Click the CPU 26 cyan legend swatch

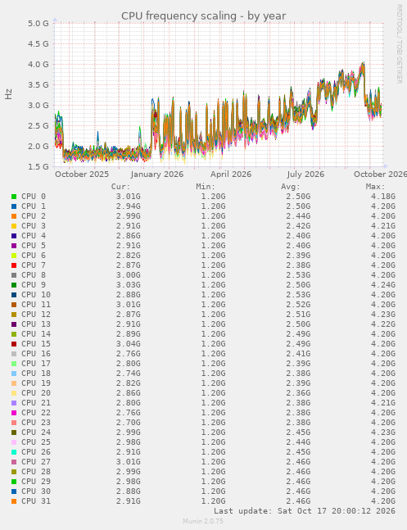[14, 452]
